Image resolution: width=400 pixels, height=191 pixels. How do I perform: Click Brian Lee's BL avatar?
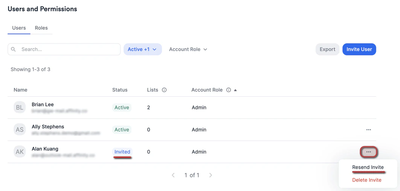coord(20,108)
